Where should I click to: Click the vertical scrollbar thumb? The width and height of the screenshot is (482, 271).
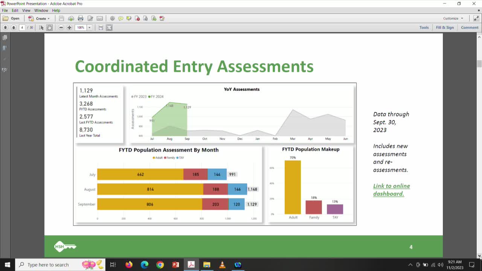pos(479,64)
